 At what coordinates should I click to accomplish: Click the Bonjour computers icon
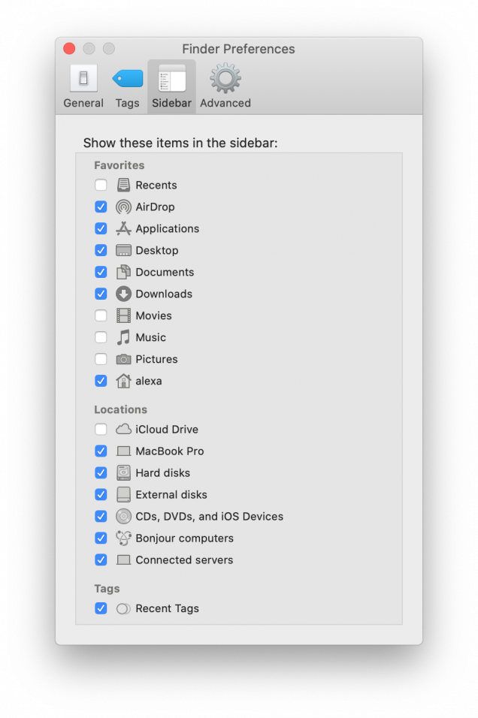pos(122,538)
